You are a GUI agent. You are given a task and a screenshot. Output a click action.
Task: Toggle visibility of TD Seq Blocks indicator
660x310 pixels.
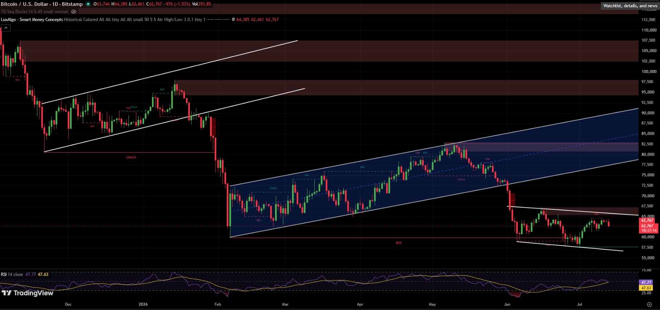74,12
